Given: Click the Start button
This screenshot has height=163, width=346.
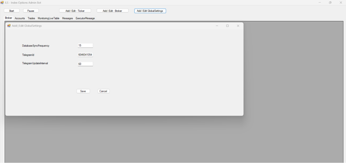Looking at the screenshot, I should 12,11.
